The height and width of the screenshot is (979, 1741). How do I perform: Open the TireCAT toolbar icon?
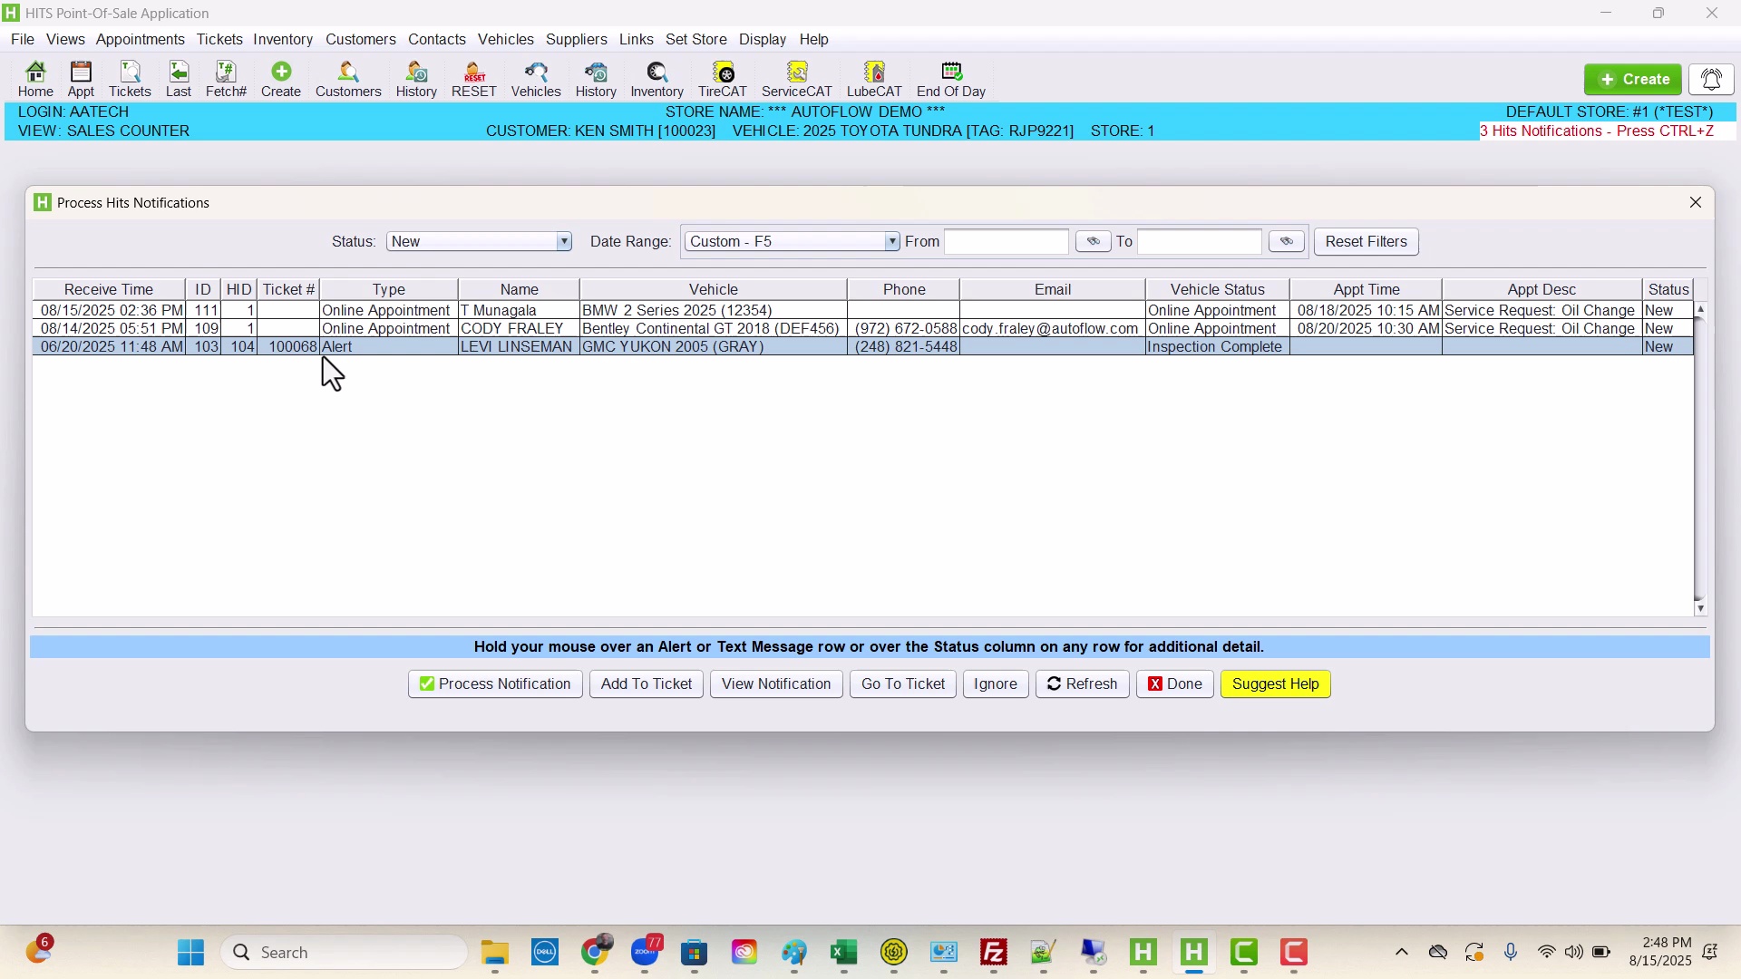722,79
